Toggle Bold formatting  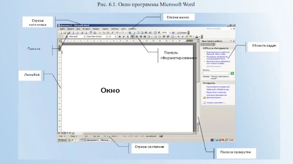point(120,37)
